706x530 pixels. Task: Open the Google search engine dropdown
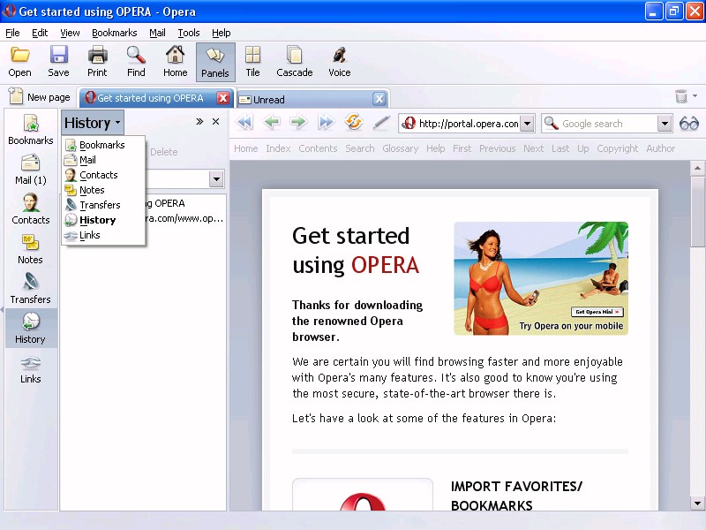(x=665, y=124)
